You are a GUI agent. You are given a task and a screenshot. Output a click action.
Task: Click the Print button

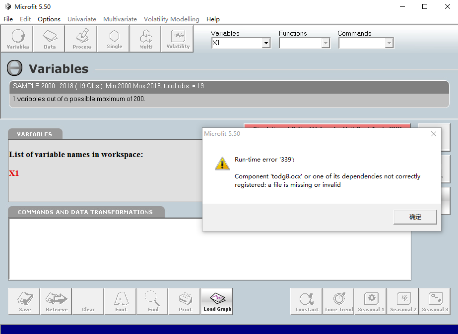[x=184, y=301]
